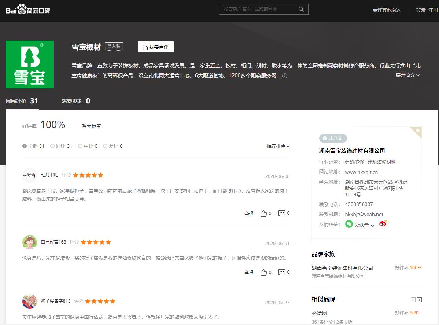
Task: Show next similar brand with right arrow
Action: 419,300
